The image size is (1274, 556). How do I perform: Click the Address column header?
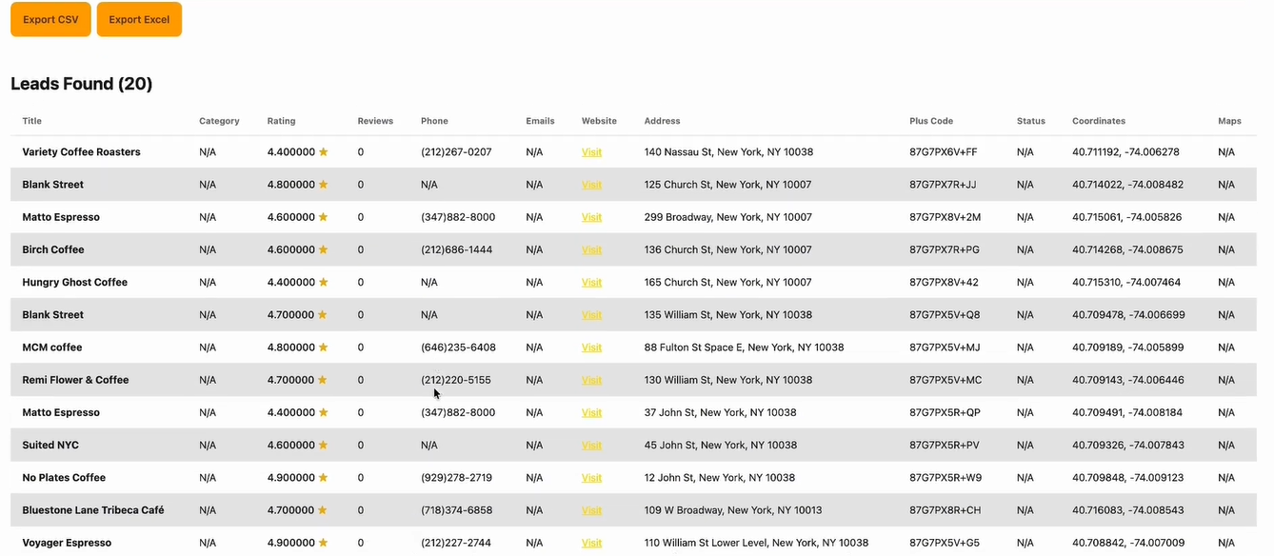662,121
